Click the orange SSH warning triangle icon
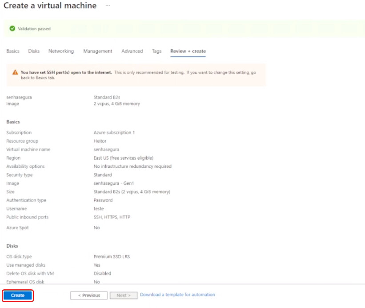Image resolution: width=365 pixels, height=308 pixels. pos(15,72)
